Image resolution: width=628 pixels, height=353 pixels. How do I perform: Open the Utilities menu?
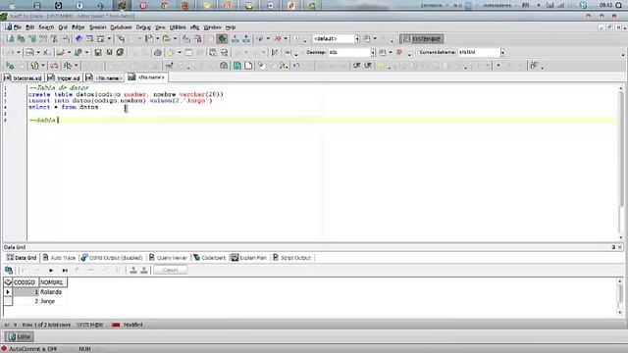tap(178, 27)
